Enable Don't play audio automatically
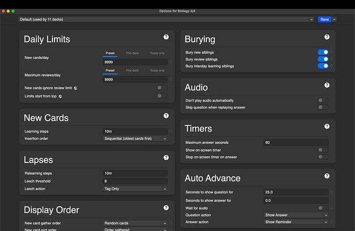The image size is (355, 231). [x=323, y=101]
